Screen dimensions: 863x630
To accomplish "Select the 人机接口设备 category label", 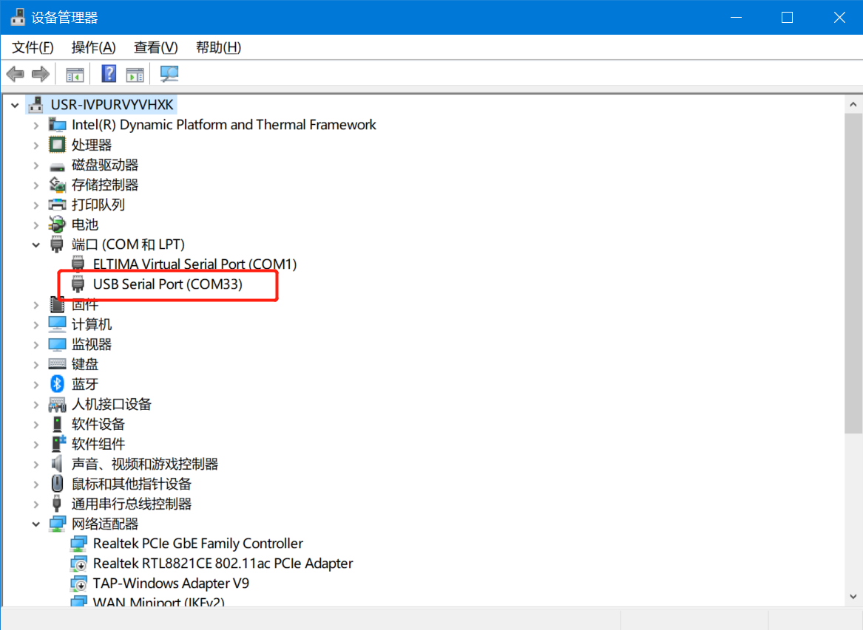I will 111,404.
